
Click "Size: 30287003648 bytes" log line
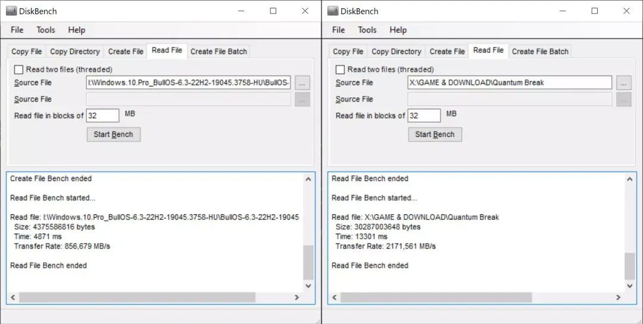coord(377,227)
